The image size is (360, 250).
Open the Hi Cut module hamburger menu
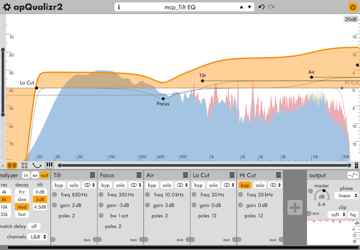click(278, 175)
